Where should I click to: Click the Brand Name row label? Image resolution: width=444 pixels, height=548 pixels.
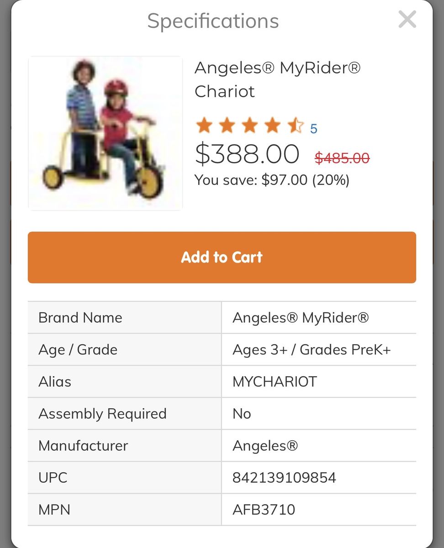[80, 318]
